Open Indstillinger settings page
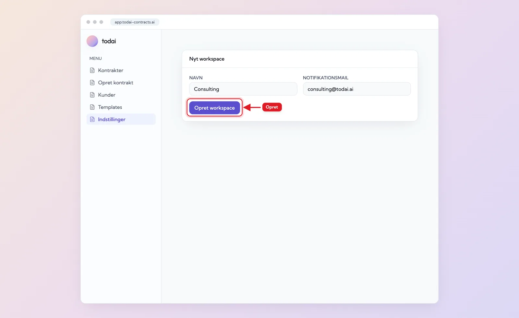This screenshot has width=519, height=318. click(121, 119)
